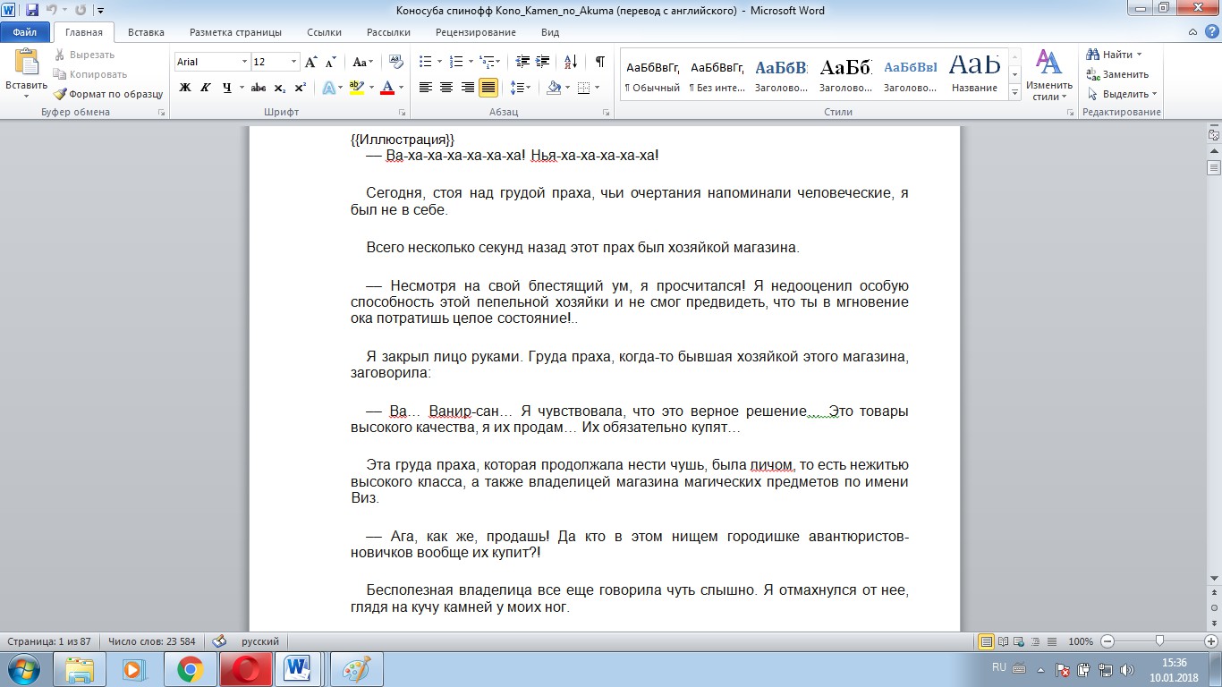Click the Paste (Вставить) clipboard icon
The height and width of the screenshot is (687, 1222).
click(x=26, y=63)
